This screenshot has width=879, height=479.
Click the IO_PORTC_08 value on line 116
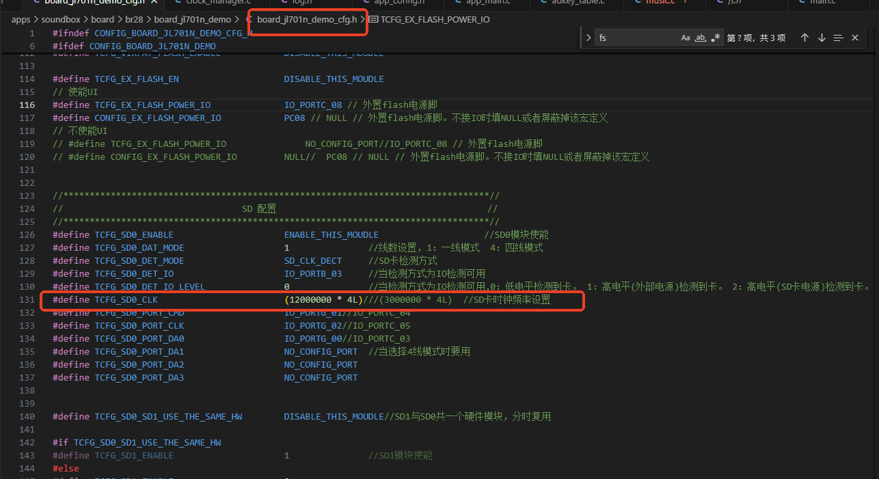click(313, 105)
